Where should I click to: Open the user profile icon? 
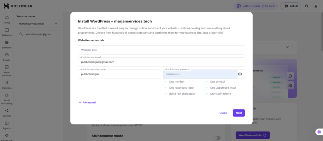click(315, 6)
